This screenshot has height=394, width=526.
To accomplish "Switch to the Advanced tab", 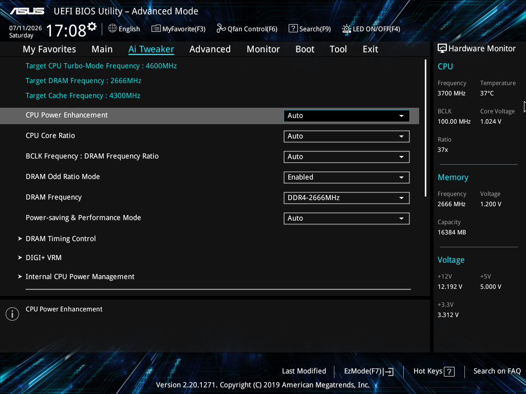I will click(x=210, y=49).
